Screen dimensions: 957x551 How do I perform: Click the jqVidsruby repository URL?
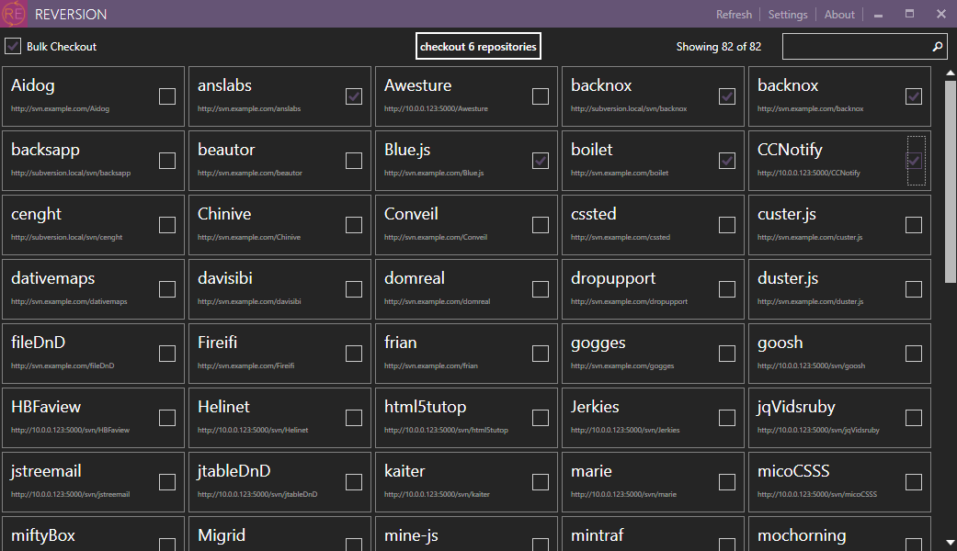[x=818, y=431]
